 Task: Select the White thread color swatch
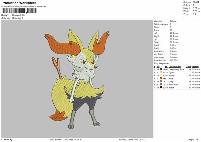[x=161, y=75]
